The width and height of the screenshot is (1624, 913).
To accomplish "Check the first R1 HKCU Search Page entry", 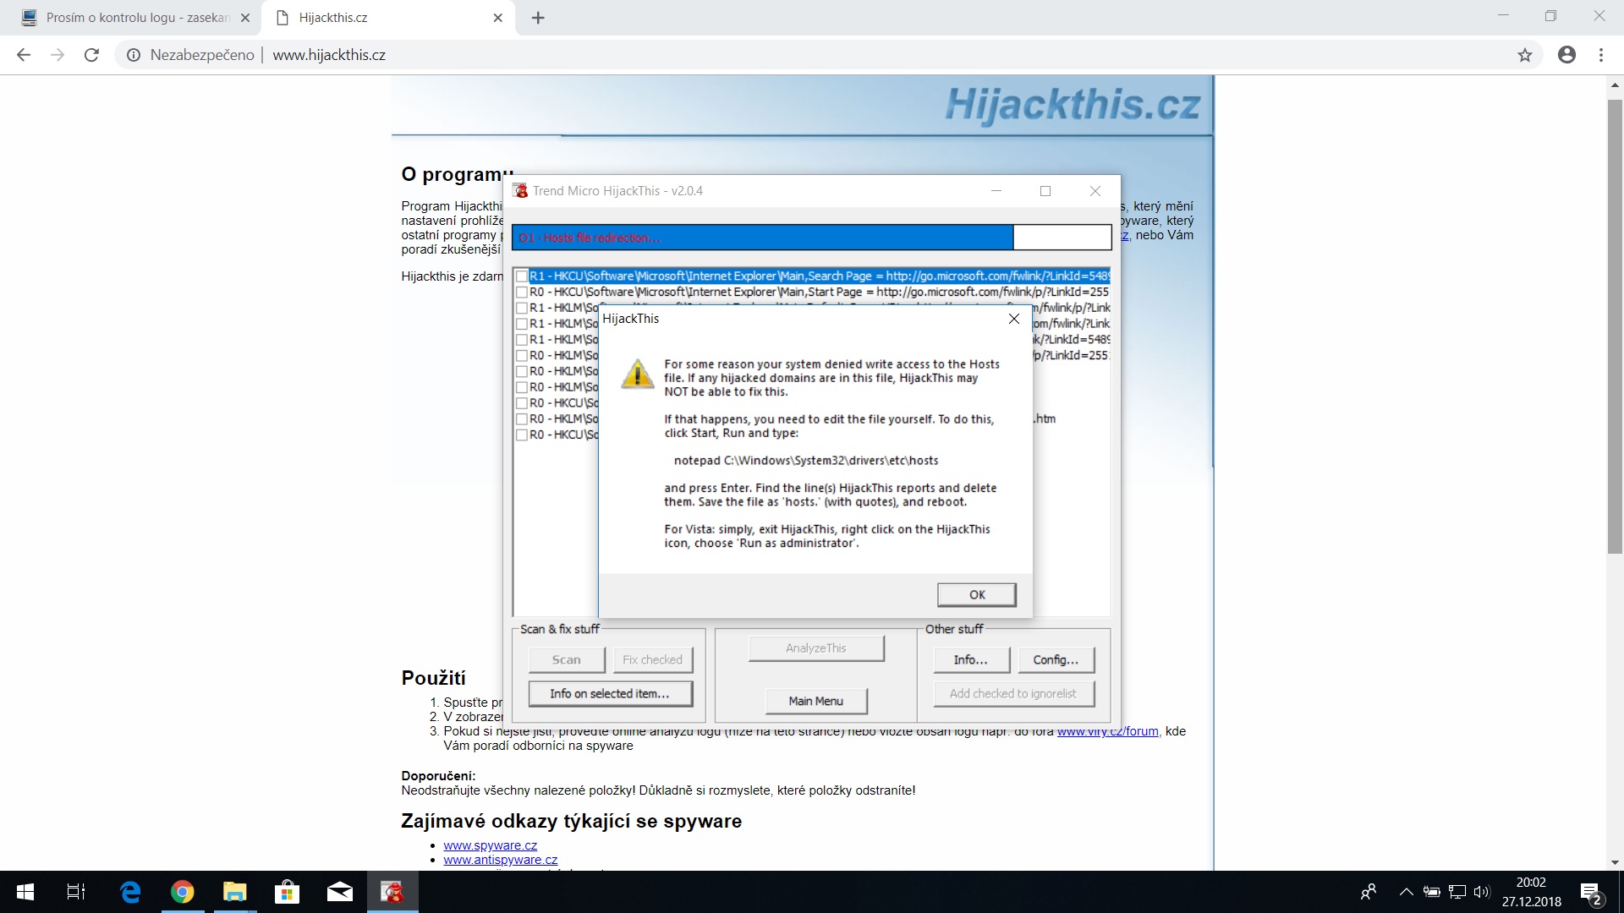I will 522,276.
